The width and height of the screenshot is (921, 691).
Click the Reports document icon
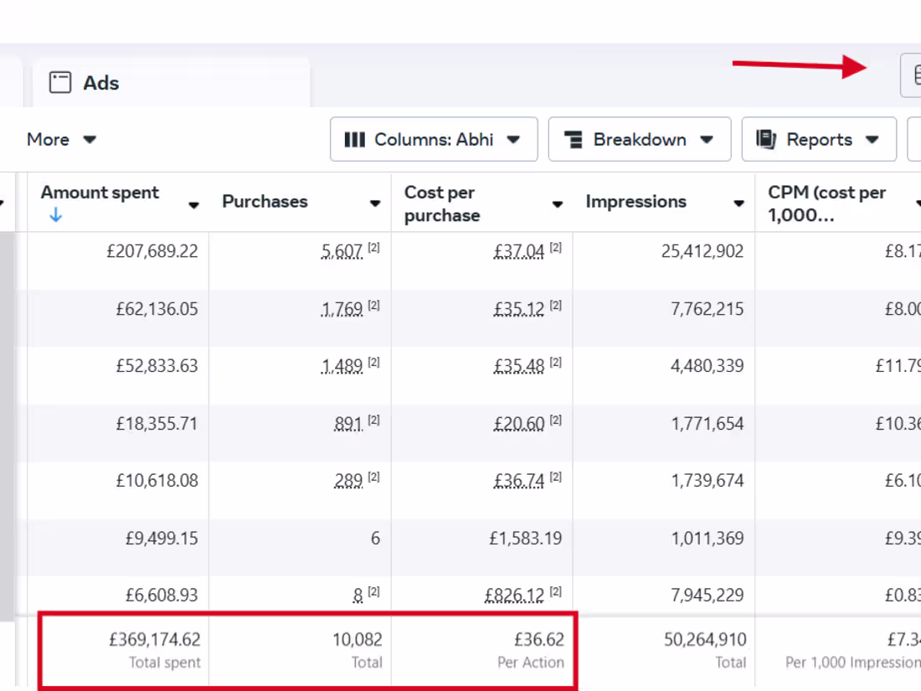click(x=765, y=140)
